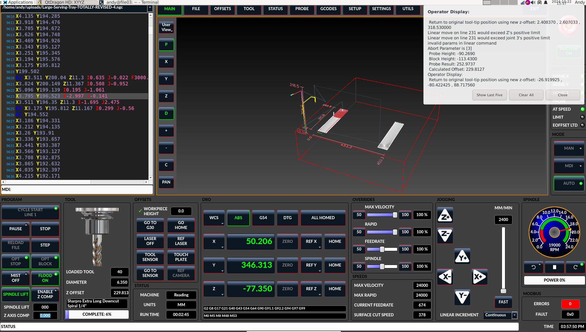The height and width of the screenshot is (332, 586).
Task: Open X axis dropdown in DRO
Action: (214, 242)
